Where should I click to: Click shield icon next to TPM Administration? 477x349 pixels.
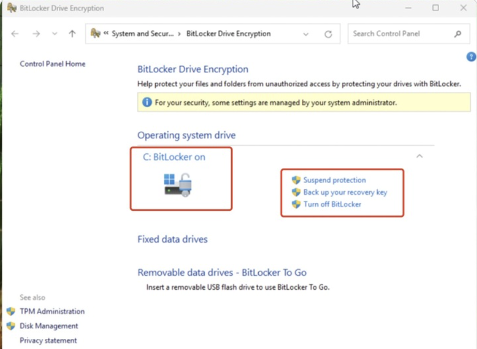click(x=11, y=311)
